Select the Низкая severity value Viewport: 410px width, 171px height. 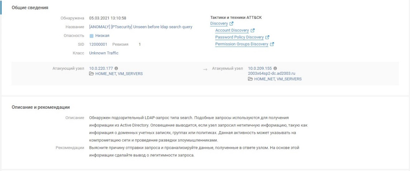click(102, 35)
